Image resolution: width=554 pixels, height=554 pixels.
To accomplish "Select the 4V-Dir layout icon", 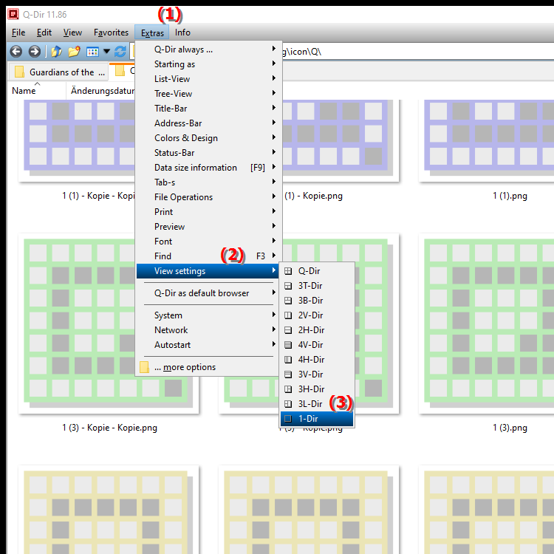I will (x=288, y=345).
